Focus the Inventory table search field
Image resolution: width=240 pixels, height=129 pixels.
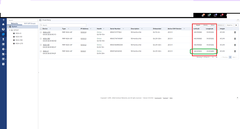coord(63,25)
